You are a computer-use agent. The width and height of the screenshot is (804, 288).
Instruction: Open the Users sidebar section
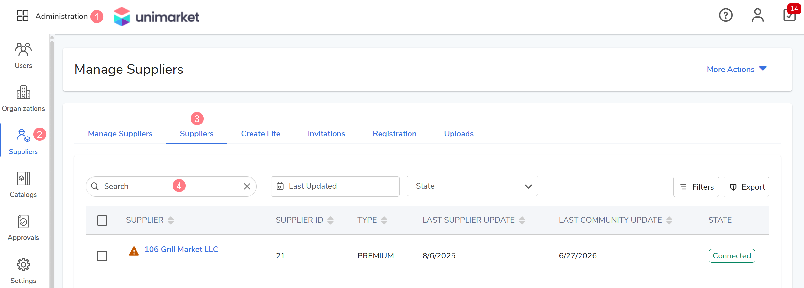pos(23,56)
